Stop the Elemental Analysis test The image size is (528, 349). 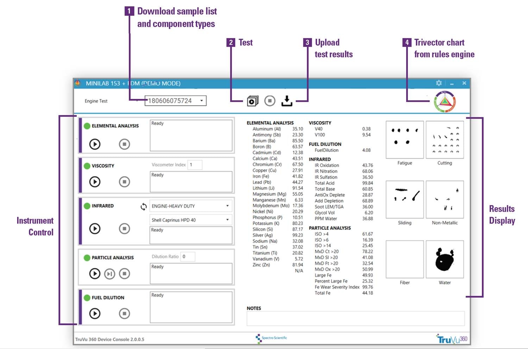124,144
